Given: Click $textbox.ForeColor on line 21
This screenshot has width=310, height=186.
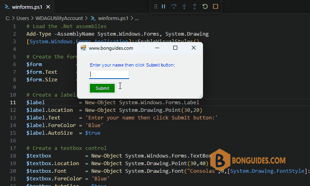Looking at the screenshot, I should pos(54,179).
